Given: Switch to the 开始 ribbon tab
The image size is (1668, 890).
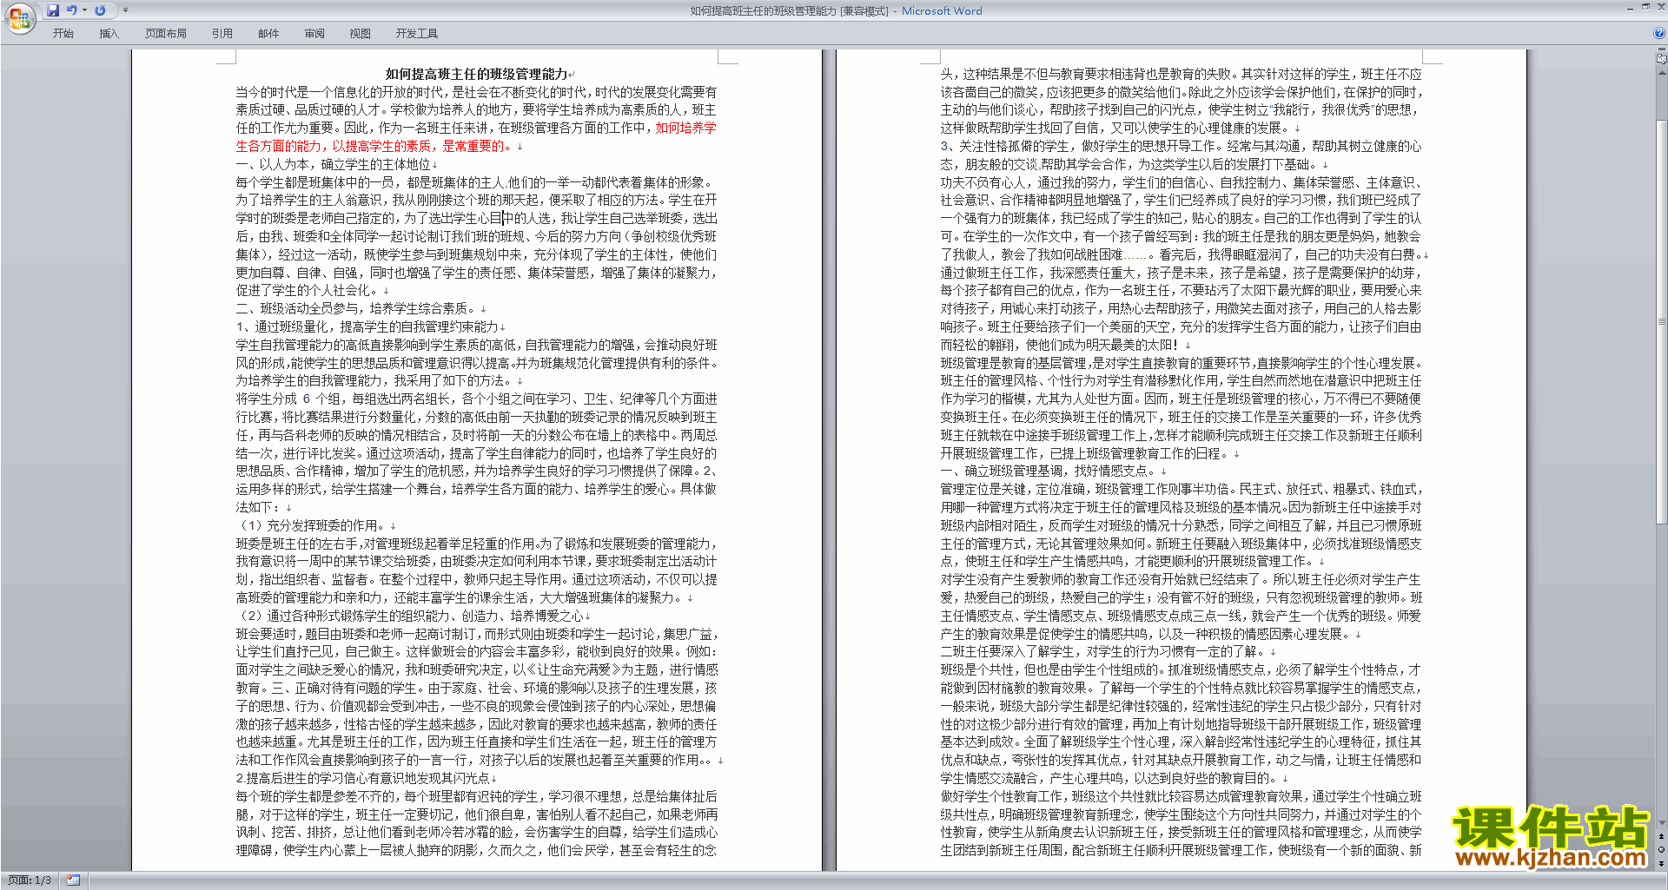Looking at the screenshot, I should (63, 34).
